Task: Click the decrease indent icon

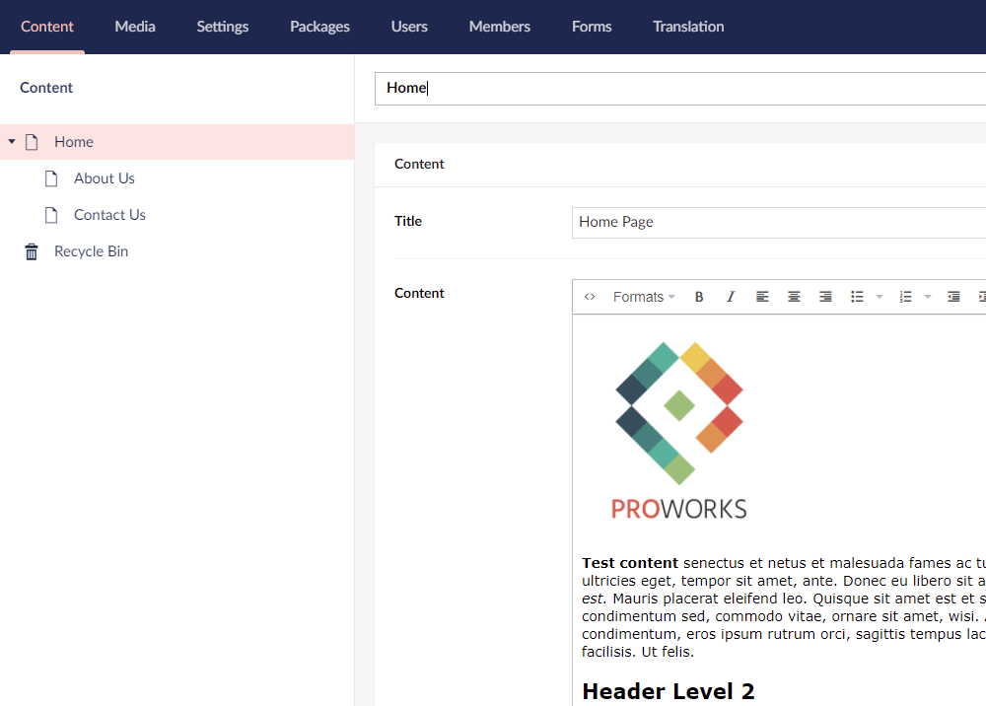Action: point(953,297)
